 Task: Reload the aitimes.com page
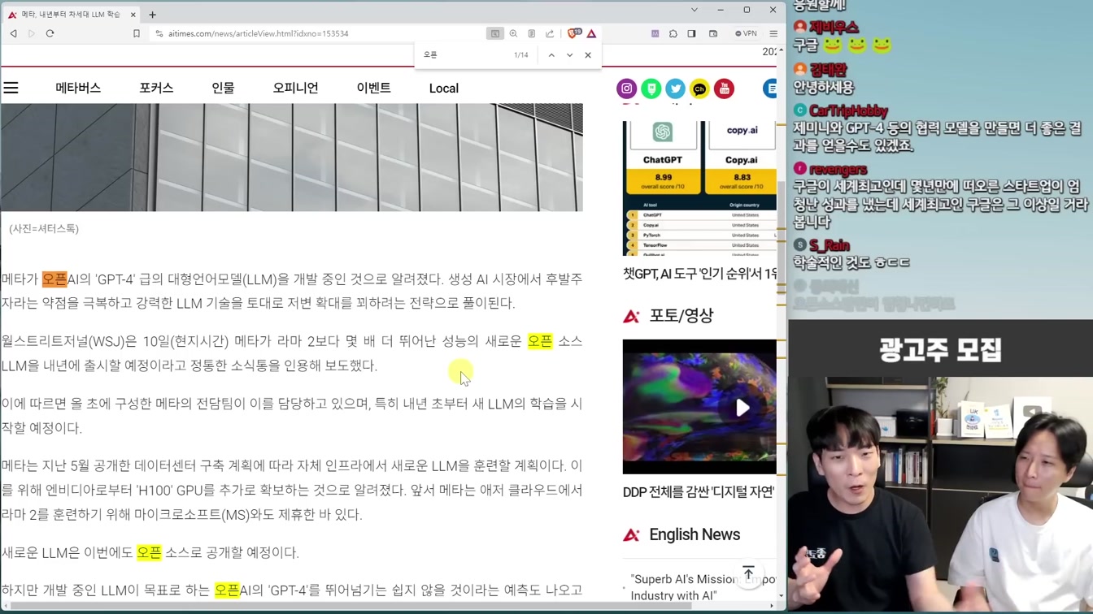tap(50, 33)
